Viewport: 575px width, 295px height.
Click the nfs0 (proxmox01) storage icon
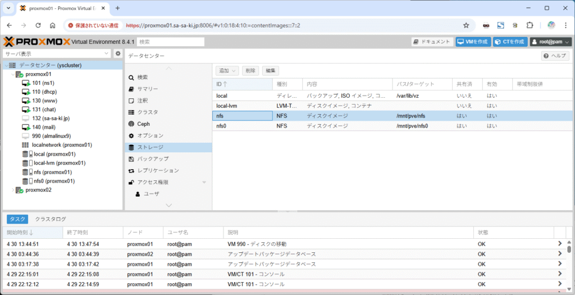pos(27,181)
